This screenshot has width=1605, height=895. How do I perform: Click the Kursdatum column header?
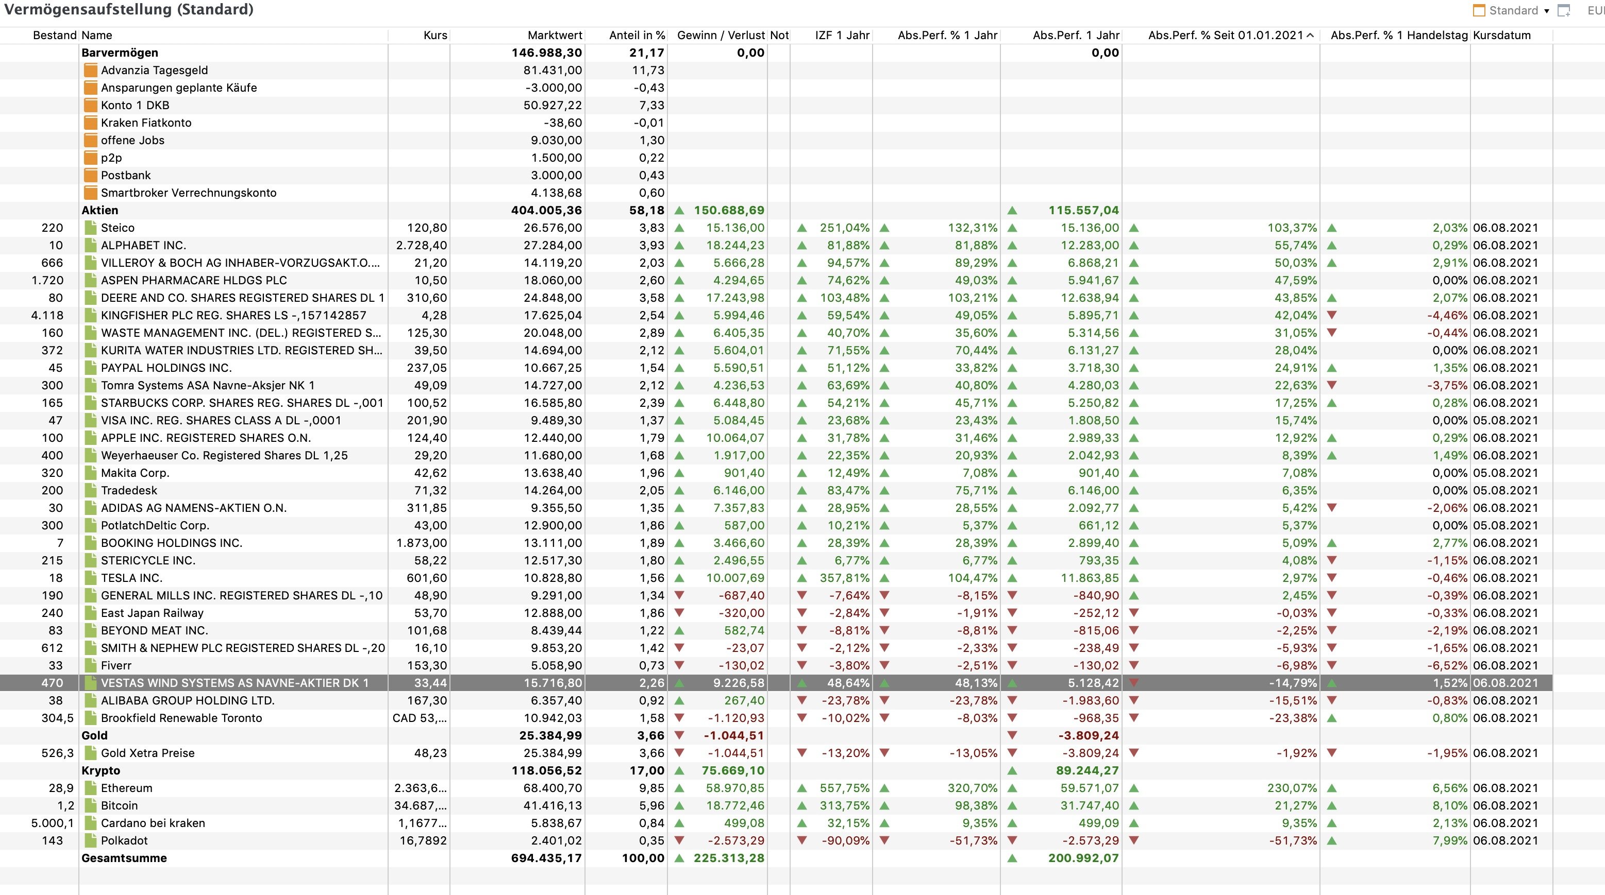tap(1501, 36)
